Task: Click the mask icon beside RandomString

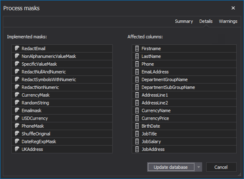Action: pyautogui.click(x=17, y=102)
